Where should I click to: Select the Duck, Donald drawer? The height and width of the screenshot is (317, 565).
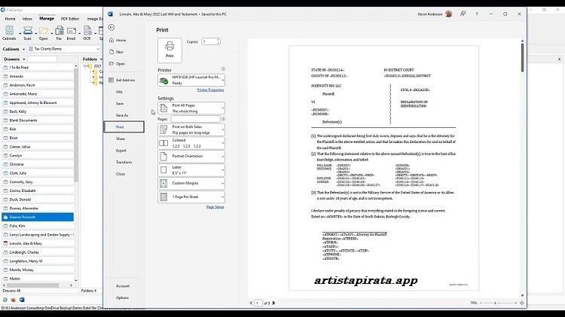38,200
